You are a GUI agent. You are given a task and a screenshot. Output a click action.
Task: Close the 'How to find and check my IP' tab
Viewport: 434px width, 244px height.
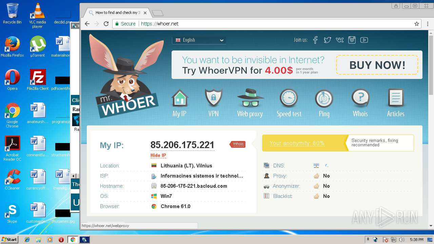(x=145, y=13)
